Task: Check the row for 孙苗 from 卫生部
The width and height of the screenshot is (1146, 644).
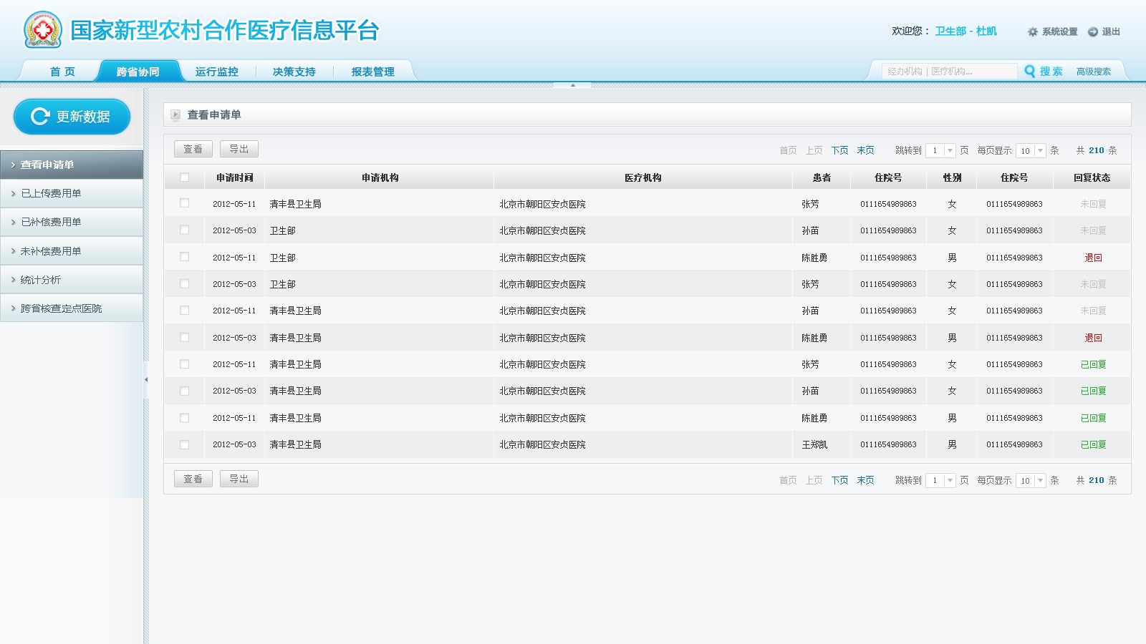Action: (x=184, y=230)
